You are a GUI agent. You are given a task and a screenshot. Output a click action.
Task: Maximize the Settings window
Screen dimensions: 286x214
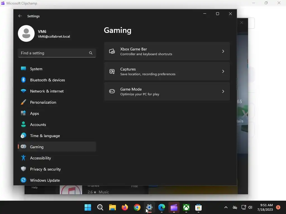(x=217, y=14)
